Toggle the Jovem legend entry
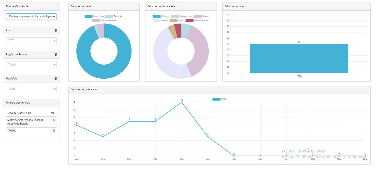The width and height of the screenshot is (376, 169). coord(201,16)
